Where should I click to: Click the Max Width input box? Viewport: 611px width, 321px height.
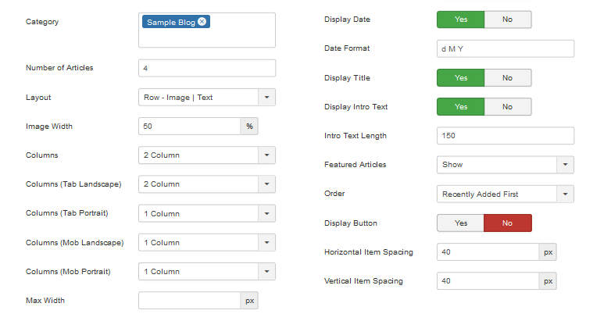189,300
